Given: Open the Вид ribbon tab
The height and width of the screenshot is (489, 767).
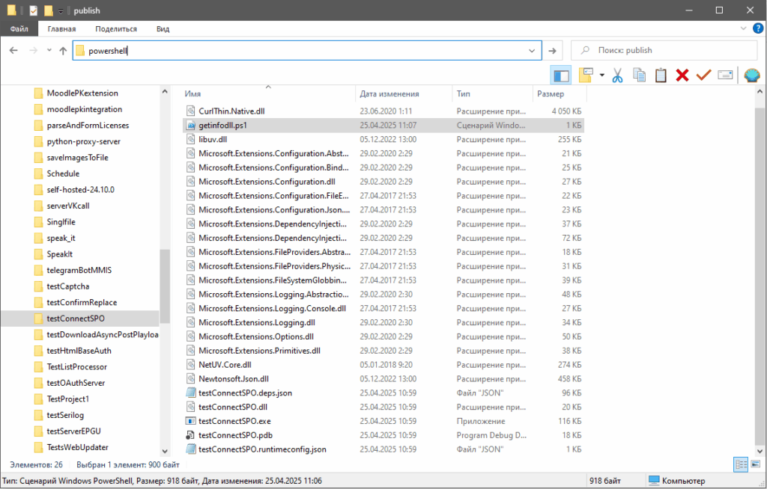Looking at the screenshot, I should click(163, 29).
